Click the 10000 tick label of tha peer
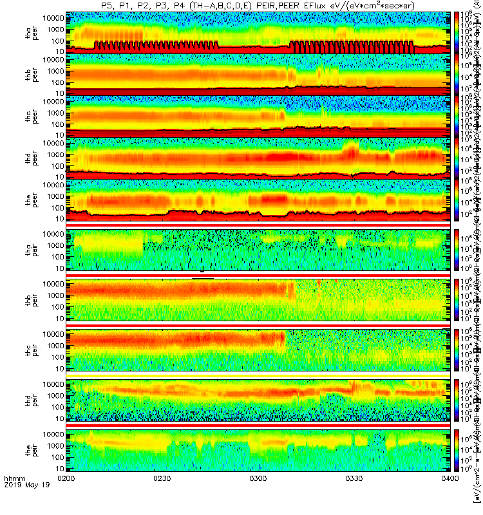This screenshot has width=483, height=515. point(53,18)
